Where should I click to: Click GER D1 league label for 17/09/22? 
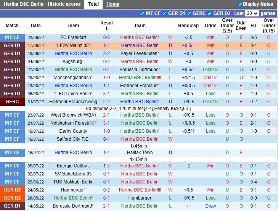(12, 45)
